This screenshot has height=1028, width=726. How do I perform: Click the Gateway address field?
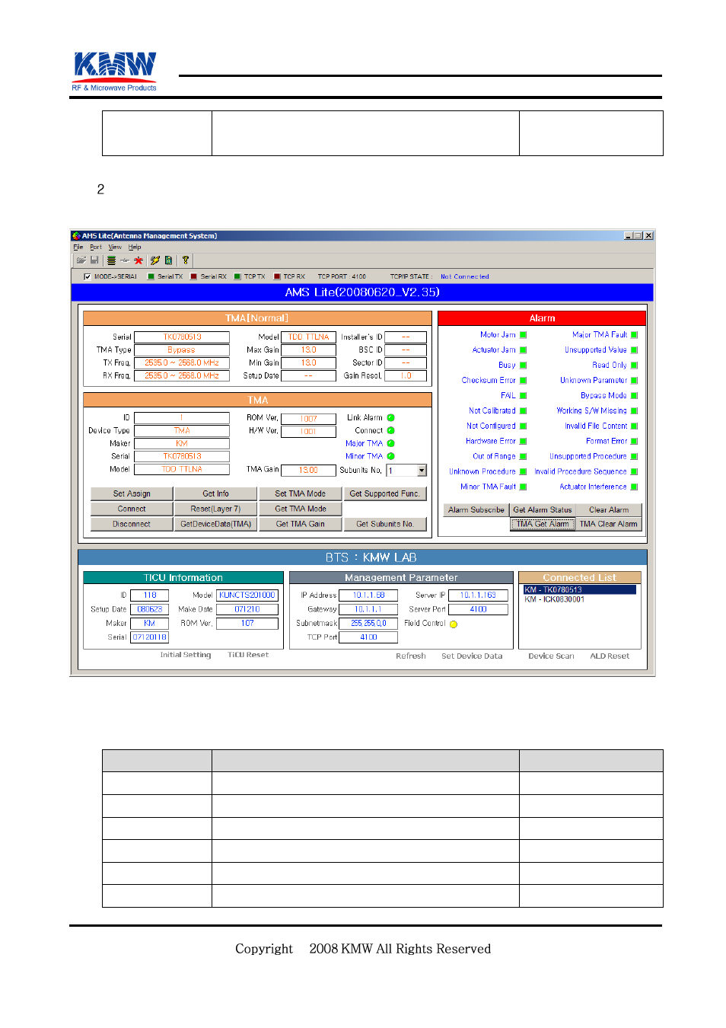pyautogui.click(x=368, y=609)
